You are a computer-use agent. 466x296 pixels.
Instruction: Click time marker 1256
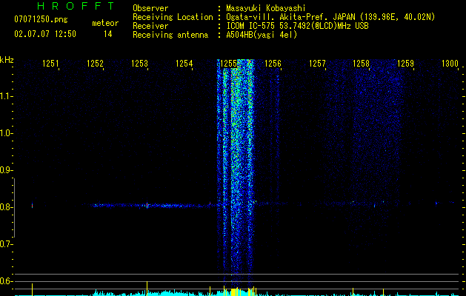click(273, 64)
